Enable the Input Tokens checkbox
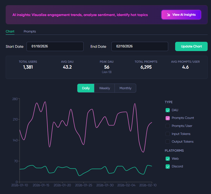 point(168,134)
